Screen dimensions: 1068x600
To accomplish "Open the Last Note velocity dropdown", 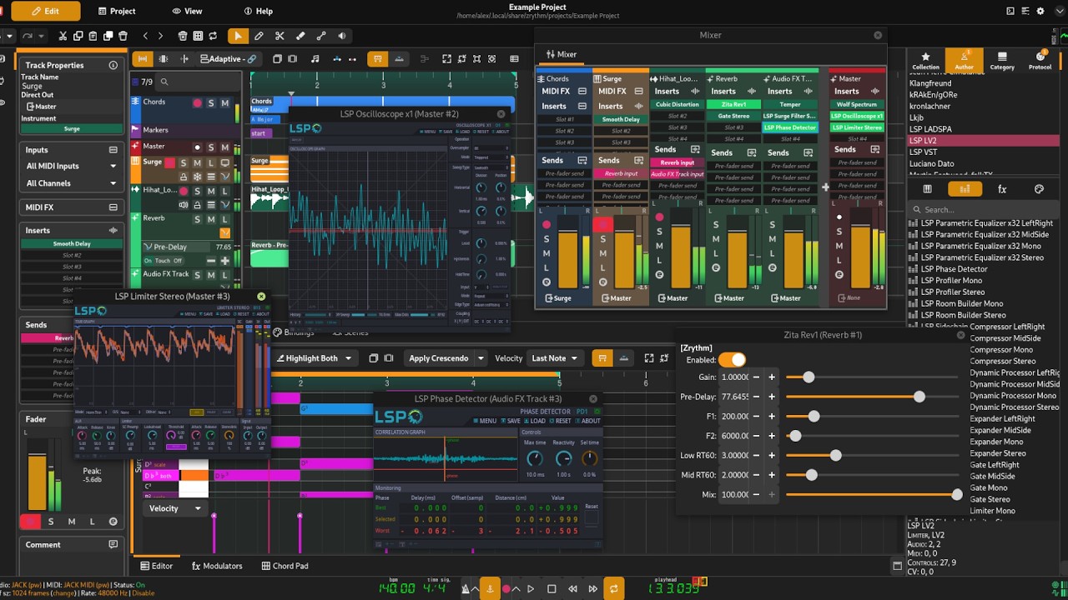I will click(x=555, y=358).
